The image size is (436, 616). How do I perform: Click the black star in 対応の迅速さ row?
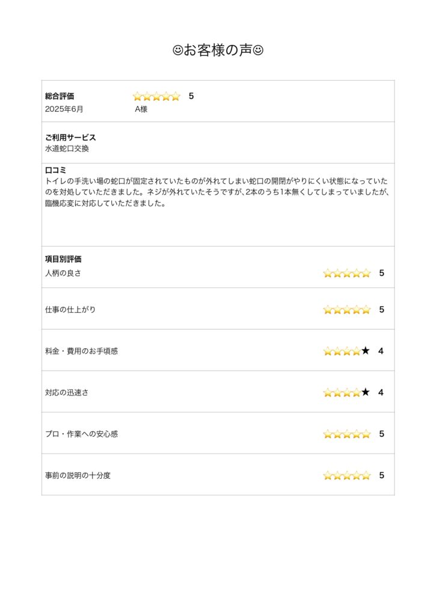[x=366, y=392]
